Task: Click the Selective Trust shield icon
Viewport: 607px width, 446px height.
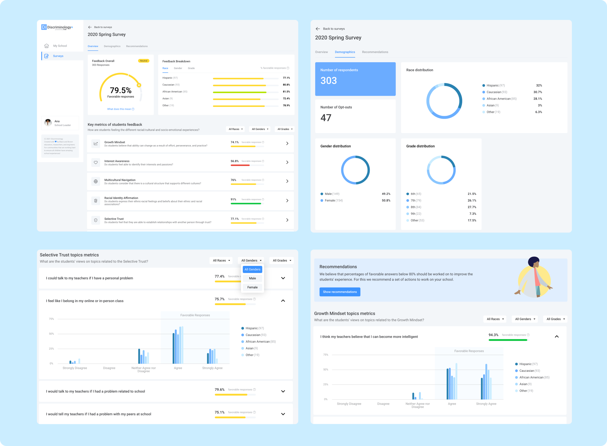Action: 95,220
